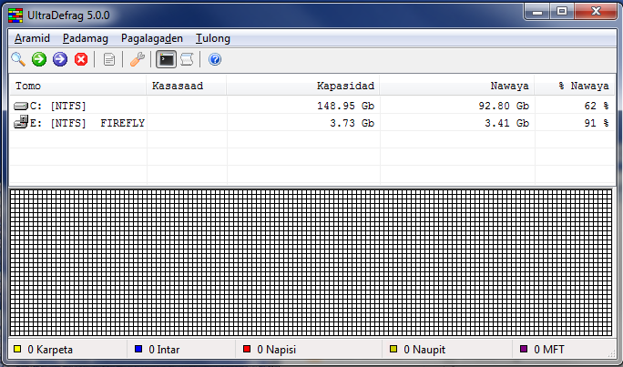The height and width of the screenshot is (367, 623).
Task: Click the Kasasaad column header
Action: (x=187, y=86)
